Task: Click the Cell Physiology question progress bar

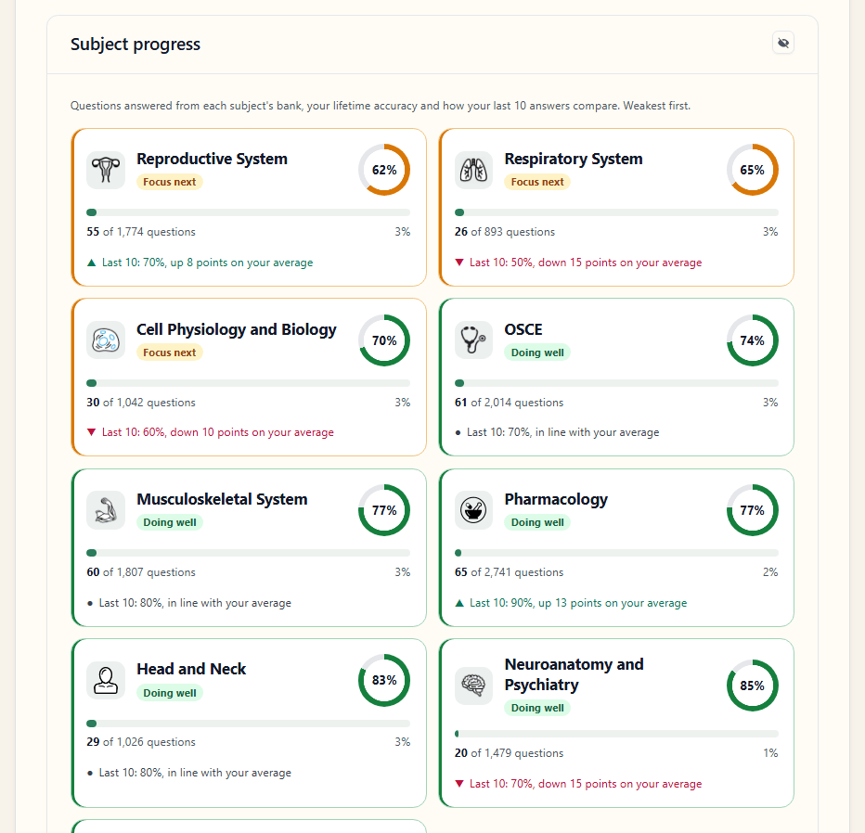Action: [248, 383]
